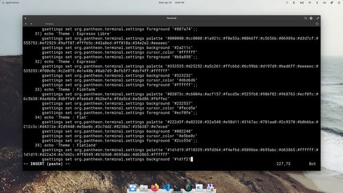Select the Pictures terminal tab

pos(49,24)
